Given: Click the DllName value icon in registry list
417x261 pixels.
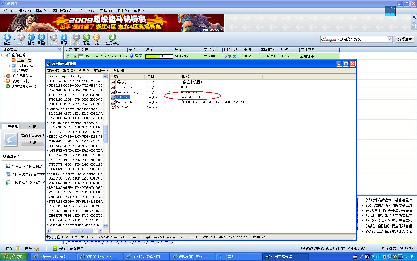Looking at the screenshot, I should [114, 97].
